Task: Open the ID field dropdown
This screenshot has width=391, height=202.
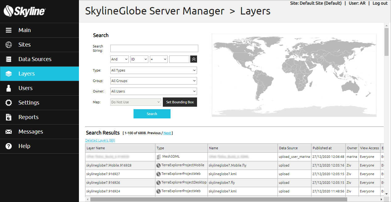Action: click(139, 59)
